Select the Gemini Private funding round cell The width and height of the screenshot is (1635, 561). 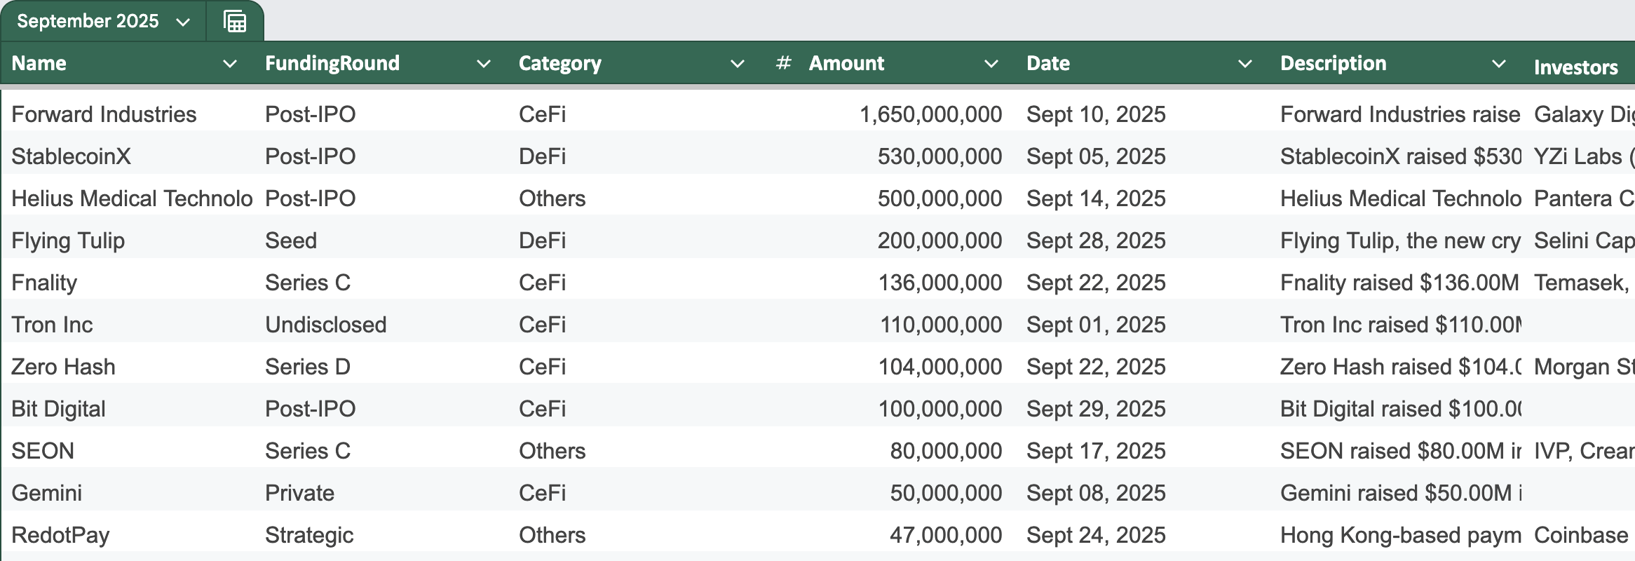tap(384, 493)
